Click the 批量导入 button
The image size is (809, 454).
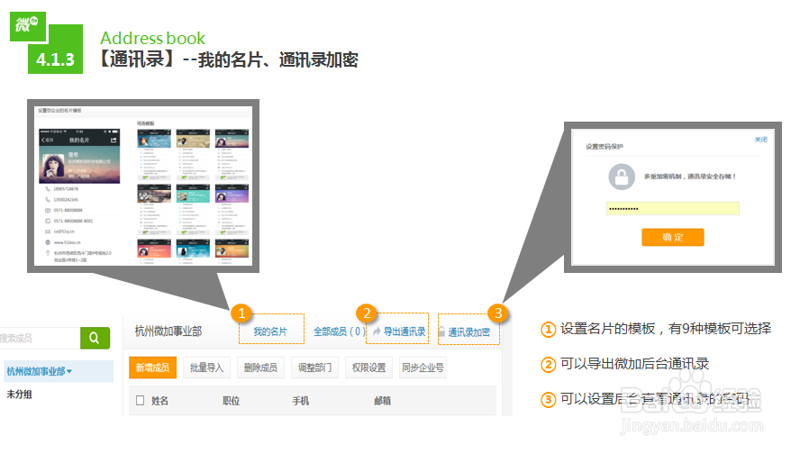coord(206,368)
